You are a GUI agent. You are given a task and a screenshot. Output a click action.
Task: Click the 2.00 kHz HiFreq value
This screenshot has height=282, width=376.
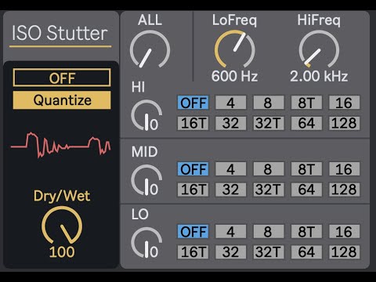click(319, 76)
